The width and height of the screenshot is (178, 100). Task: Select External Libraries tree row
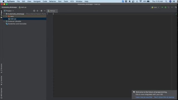click(24, 21)
